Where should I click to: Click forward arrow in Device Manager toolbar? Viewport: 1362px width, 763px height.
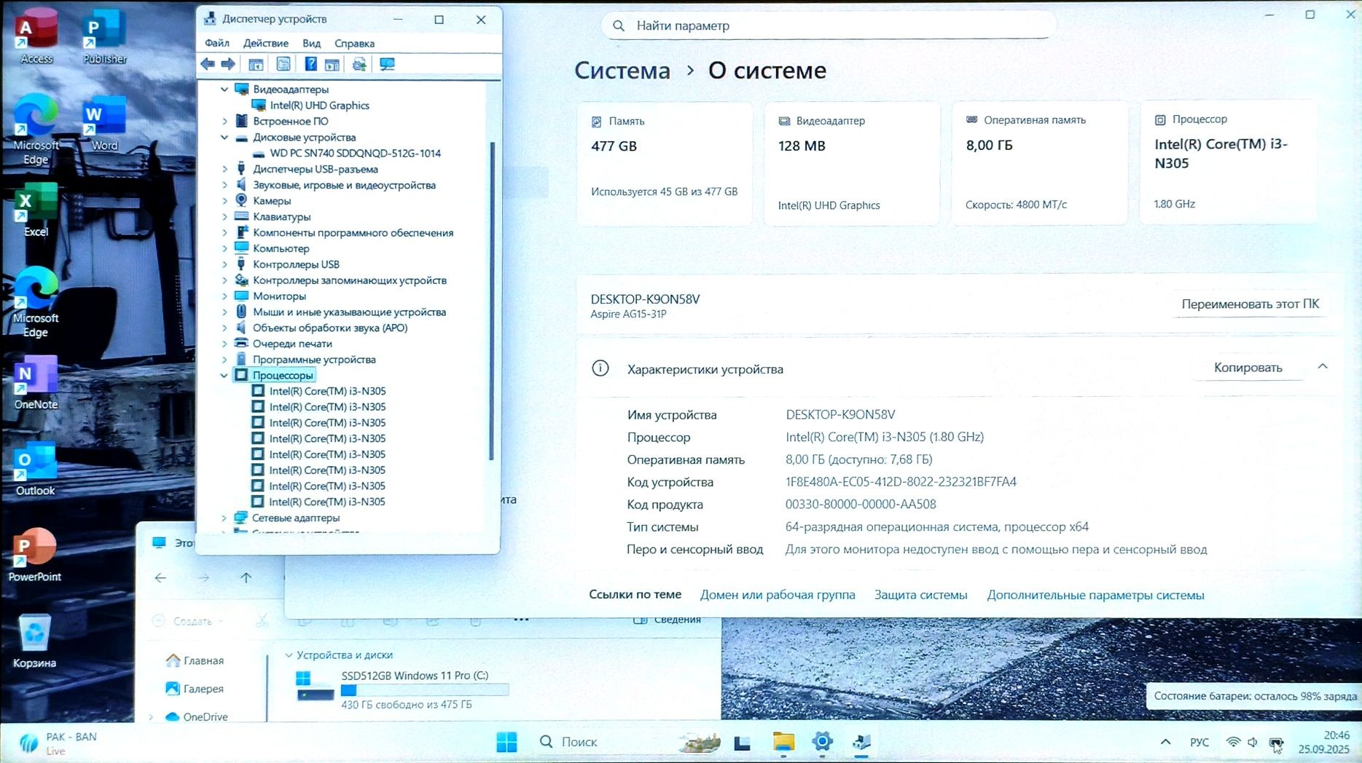[x=228, y=64]
